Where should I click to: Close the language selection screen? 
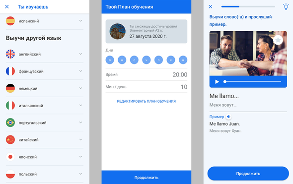click(x=7, y=7)
